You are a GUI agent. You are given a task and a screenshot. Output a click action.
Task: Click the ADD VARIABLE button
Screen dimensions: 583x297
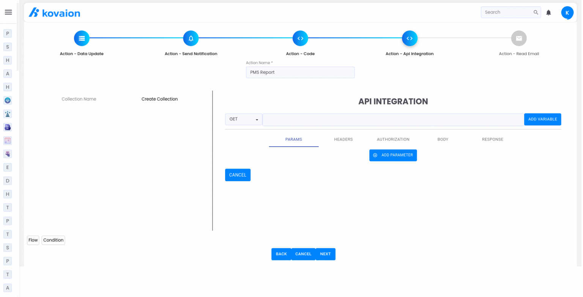(542, 119)
